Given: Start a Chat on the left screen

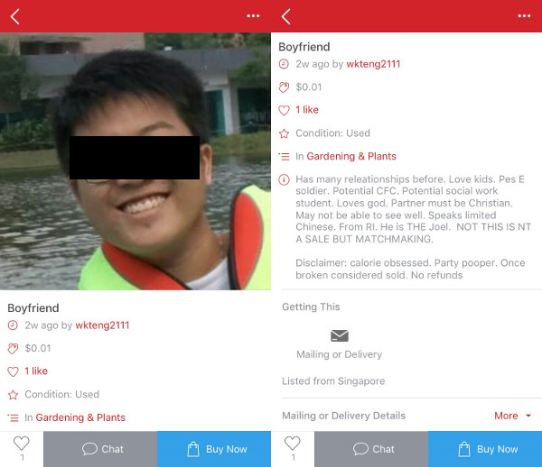Looking at the screenshot, I should (x=100, y=449).
